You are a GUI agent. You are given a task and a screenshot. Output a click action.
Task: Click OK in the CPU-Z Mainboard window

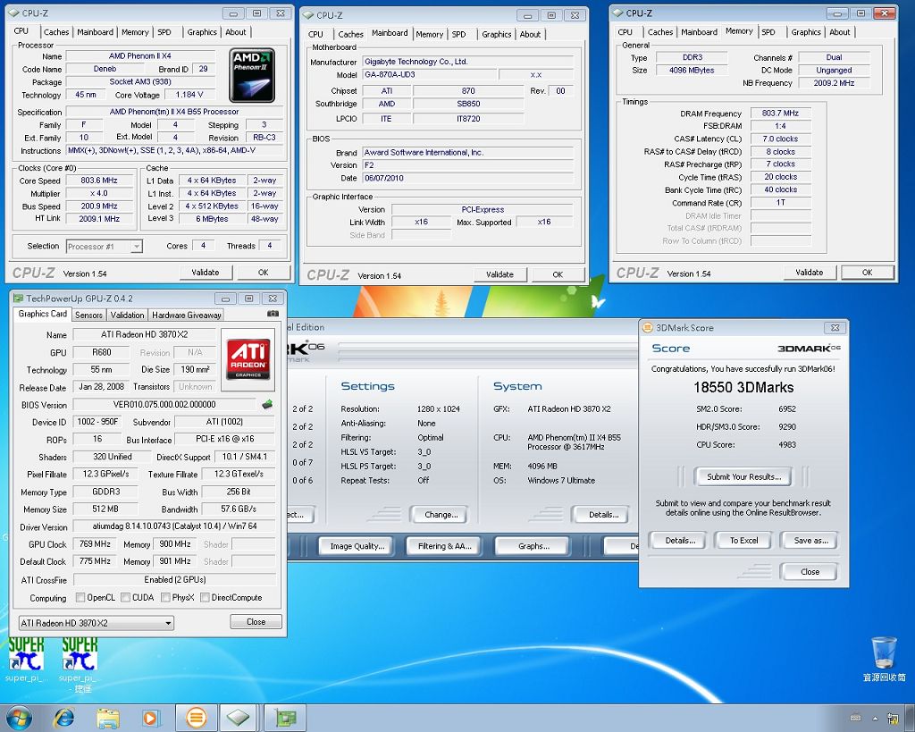(x=558, y=275)
